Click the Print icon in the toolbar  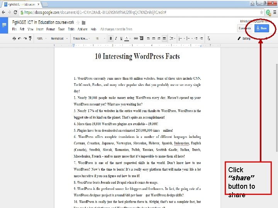(14, 39)
